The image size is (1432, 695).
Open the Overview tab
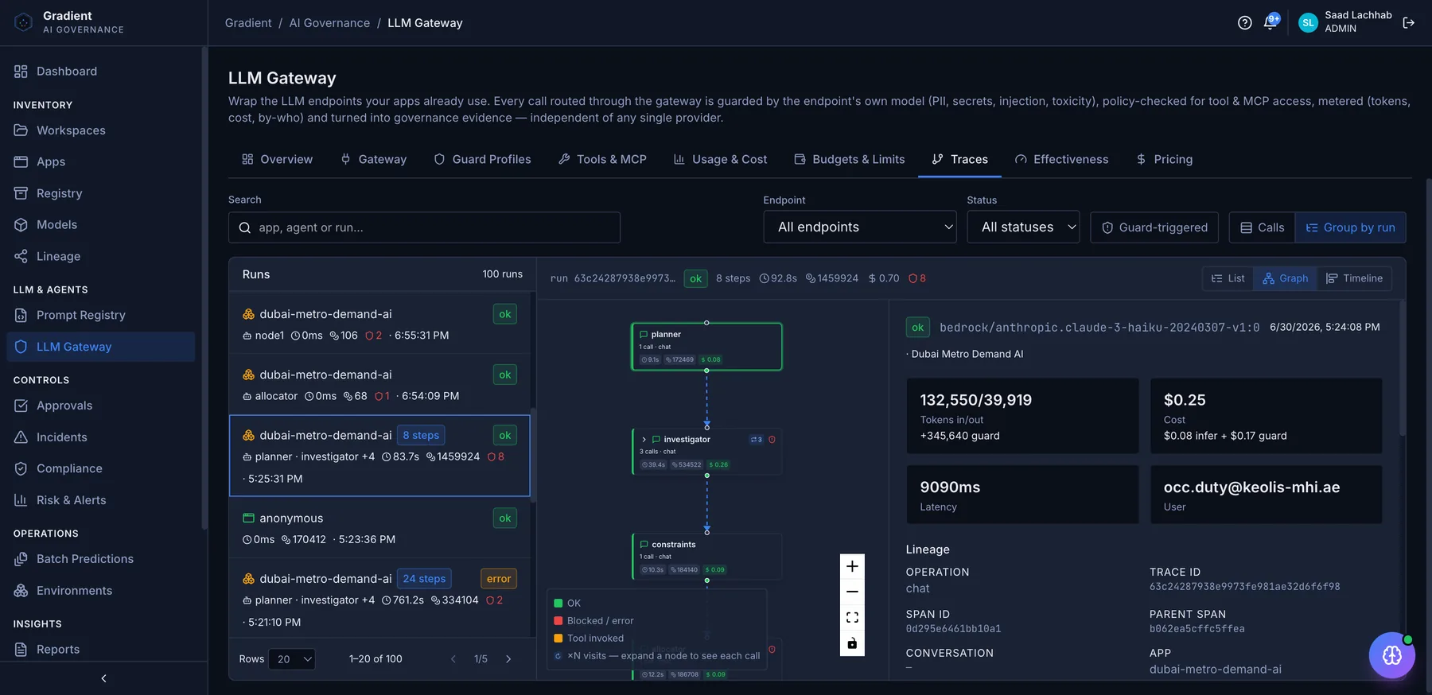pos(278,159)
